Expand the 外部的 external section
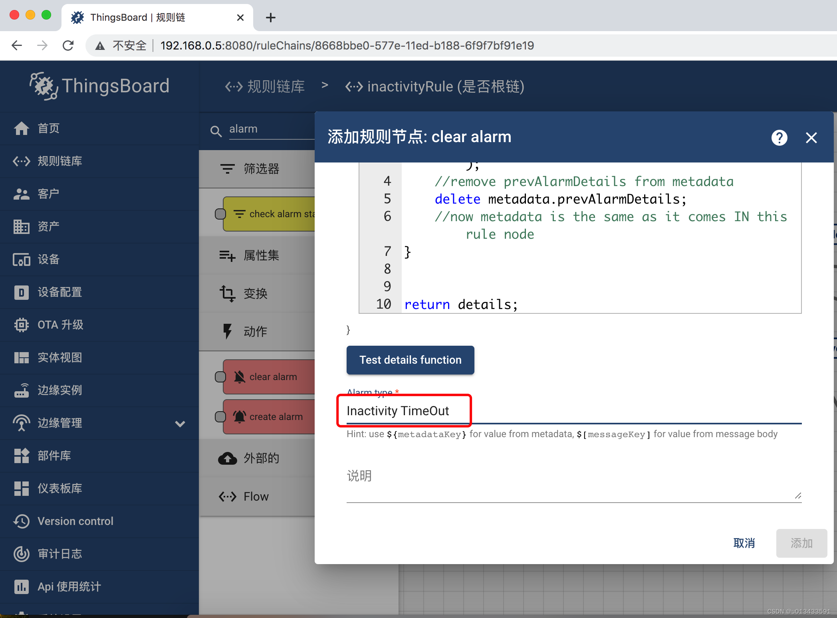 coord(257,458)
